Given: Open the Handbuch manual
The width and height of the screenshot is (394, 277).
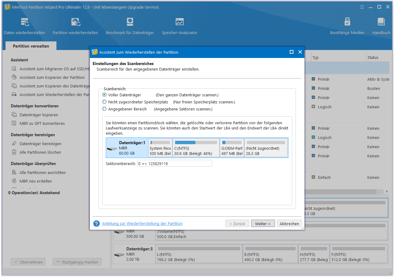Looking at the screenshot, I should point(381,26).
